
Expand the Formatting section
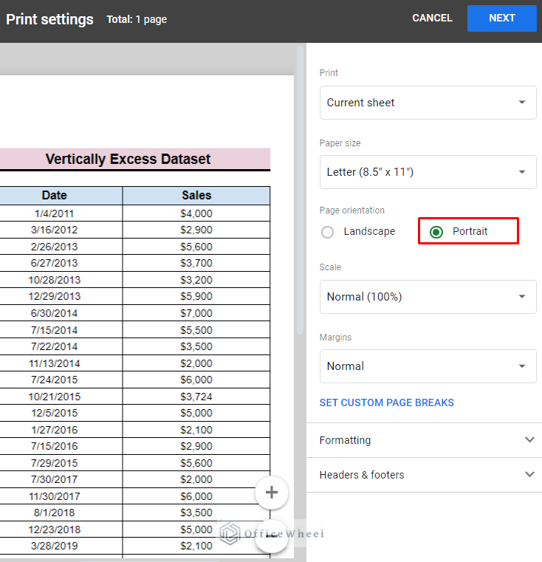[x=424, y=440]
